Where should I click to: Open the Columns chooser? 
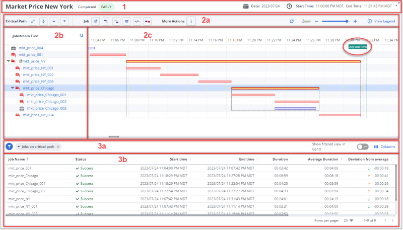click(385, 146)
